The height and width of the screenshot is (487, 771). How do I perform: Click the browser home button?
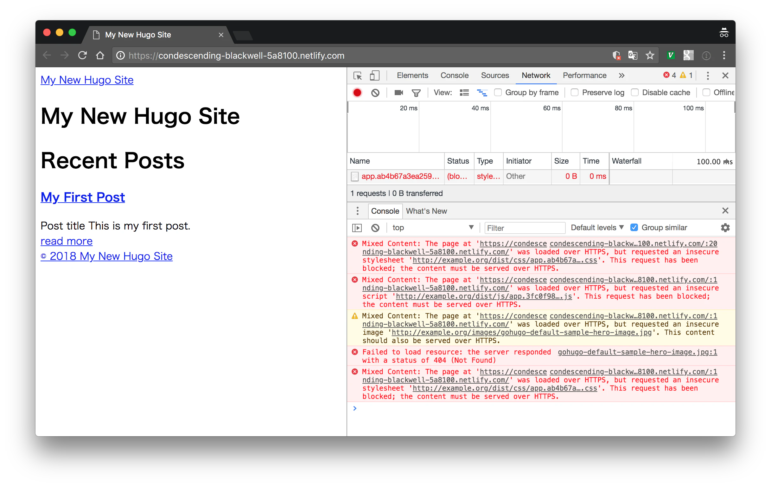(x=100, y=55)
